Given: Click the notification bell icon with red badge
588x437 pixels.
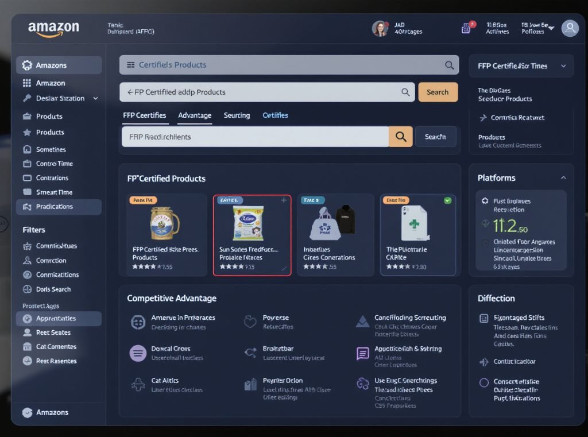Looking at the screenshot, I should (467, 28).
